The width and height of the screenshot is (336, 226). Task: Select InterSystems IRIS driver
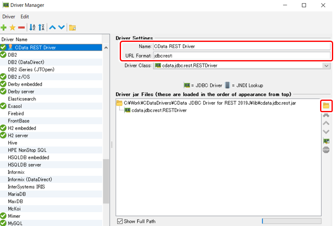51,187
